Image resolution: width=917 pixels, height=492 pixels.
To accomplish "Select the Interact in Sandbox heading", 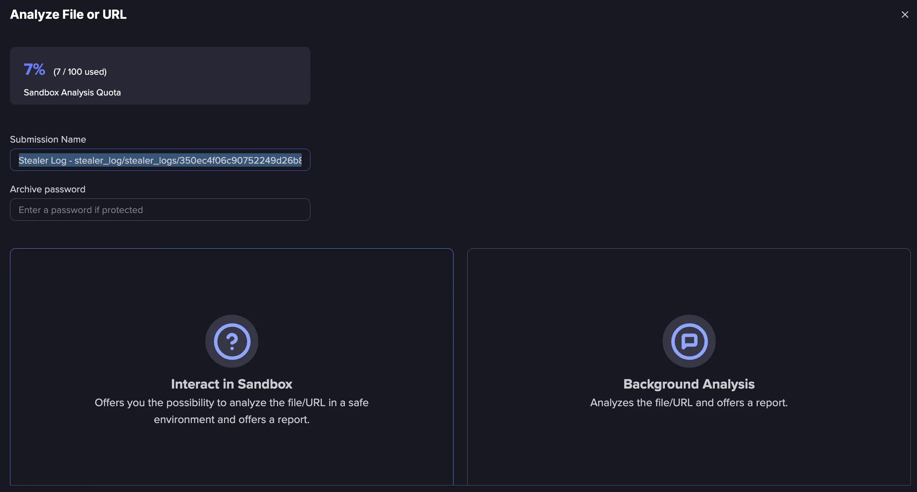I will coord(232,384).
